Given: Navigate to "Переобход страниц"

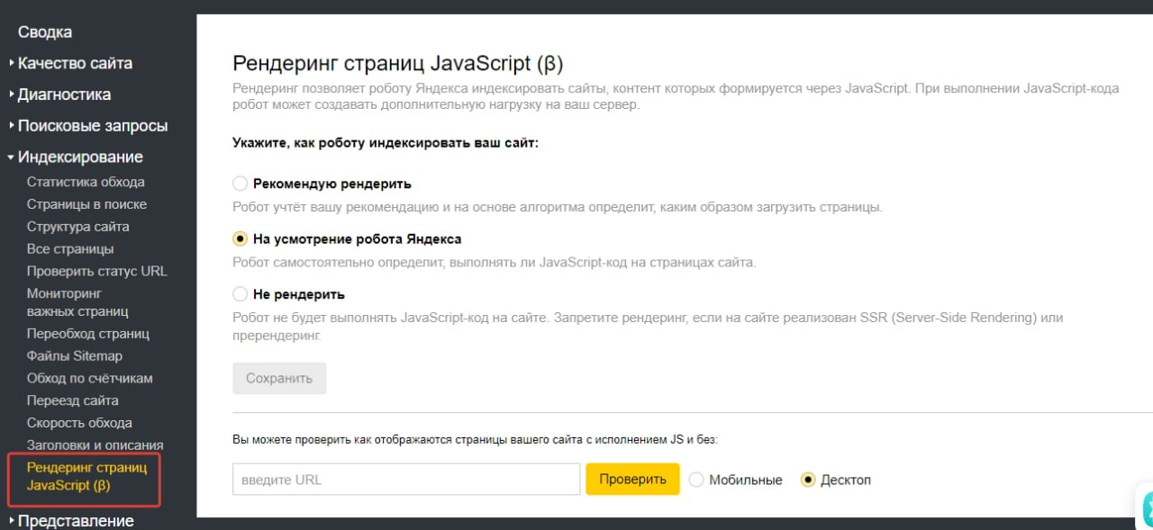Looking at the screenshot, I should pyautogui.click(x=88, y=334).
